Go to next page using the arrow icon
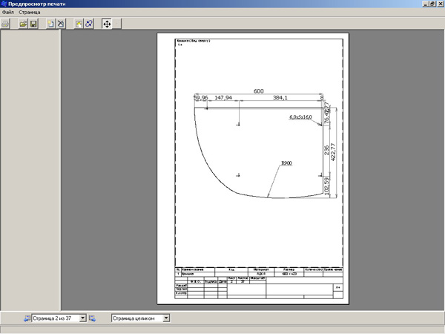The image size is (445, 334). (x=92, y=318)
